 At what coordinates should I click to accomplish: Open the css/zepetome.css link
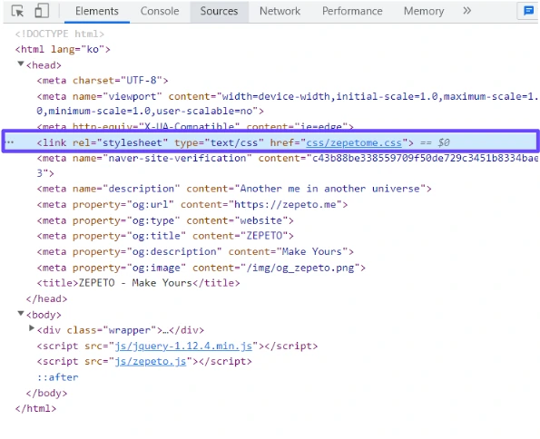354,142
